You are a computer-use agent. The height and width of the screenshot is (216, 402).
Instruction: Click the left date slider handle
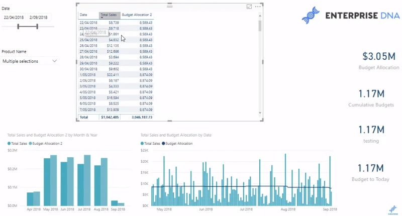[18, 27]
